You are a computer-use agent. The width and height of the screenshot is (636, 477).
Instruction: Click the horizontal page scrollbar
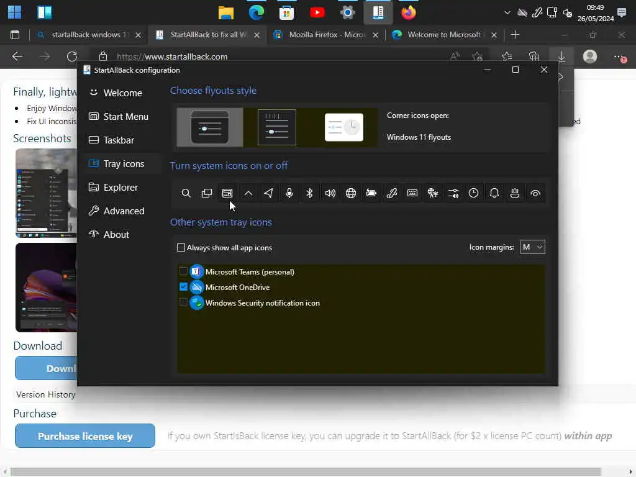point(305,472)
